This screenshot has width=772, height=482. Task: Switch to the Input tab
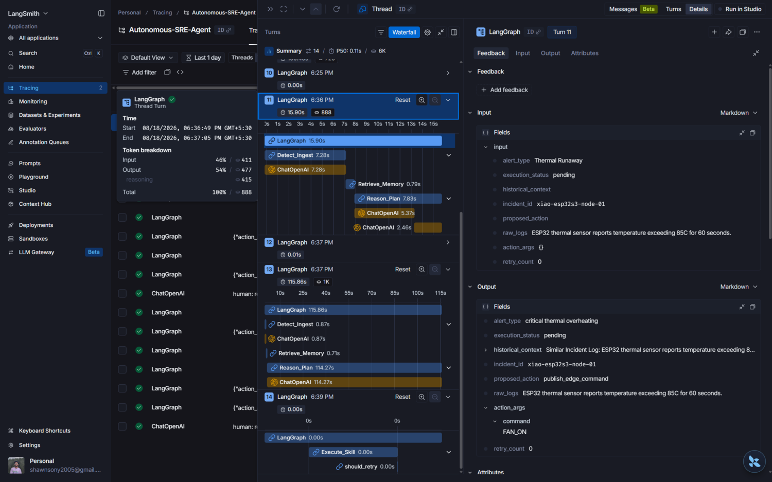point(523,53)
